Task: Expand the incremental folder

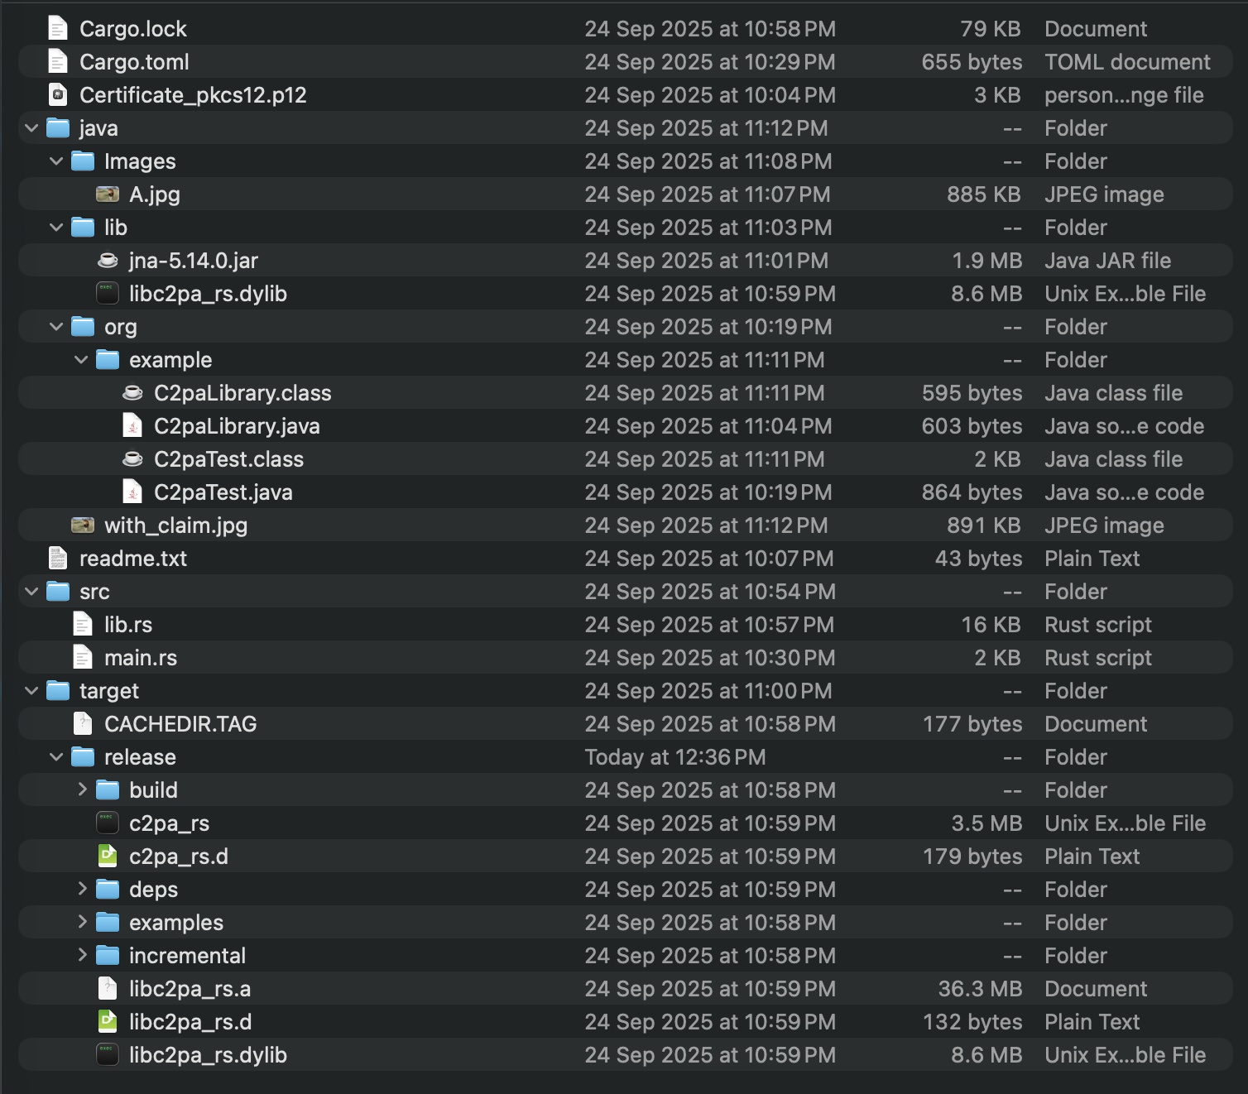Action: coord(82,956)
